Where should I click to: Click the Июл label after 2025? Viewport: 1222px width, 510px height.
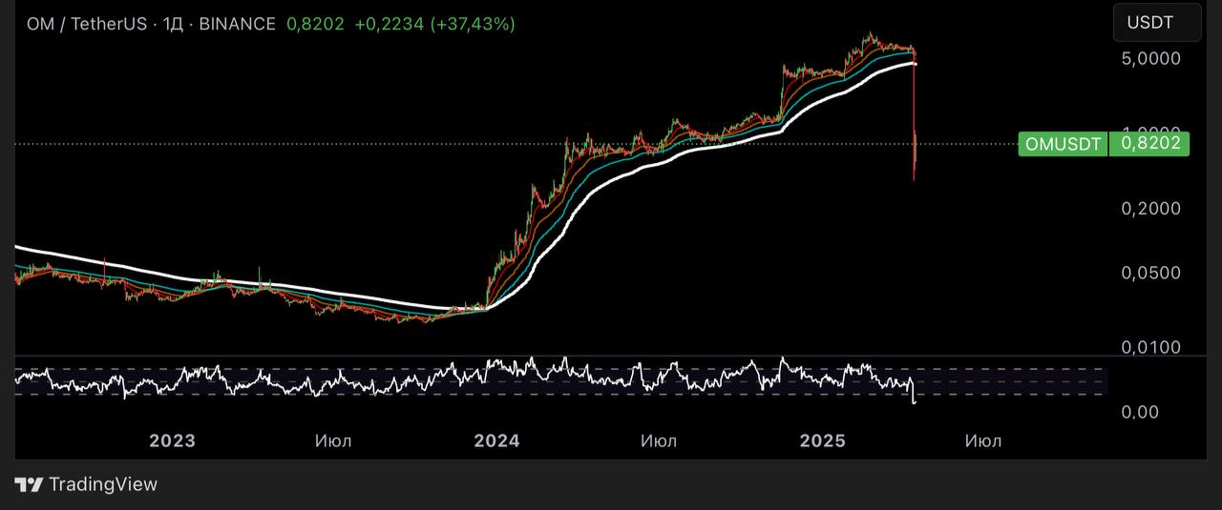pos(983,440)
